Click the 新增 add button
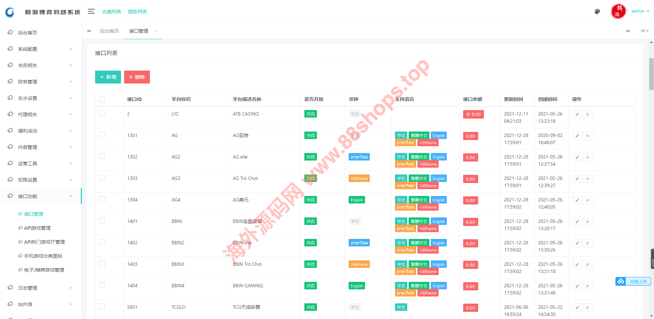 coord(108,77)
